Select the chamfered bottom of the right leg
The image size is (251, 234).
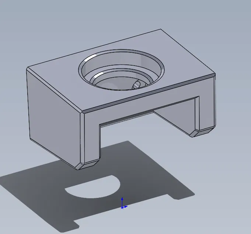pyautogui.click(x=202, y=132)
